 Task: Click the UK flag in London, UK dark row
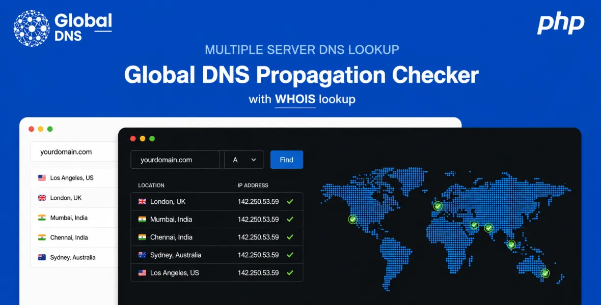click(142, 201)
